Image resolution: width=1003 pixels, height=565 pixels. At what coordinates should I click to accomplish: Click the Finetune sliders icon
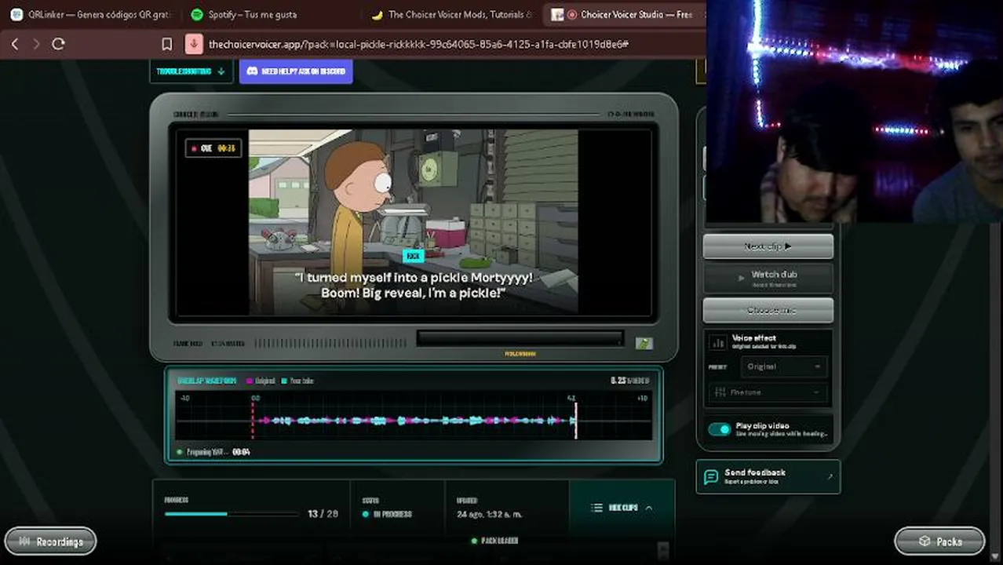coord(720,392)
